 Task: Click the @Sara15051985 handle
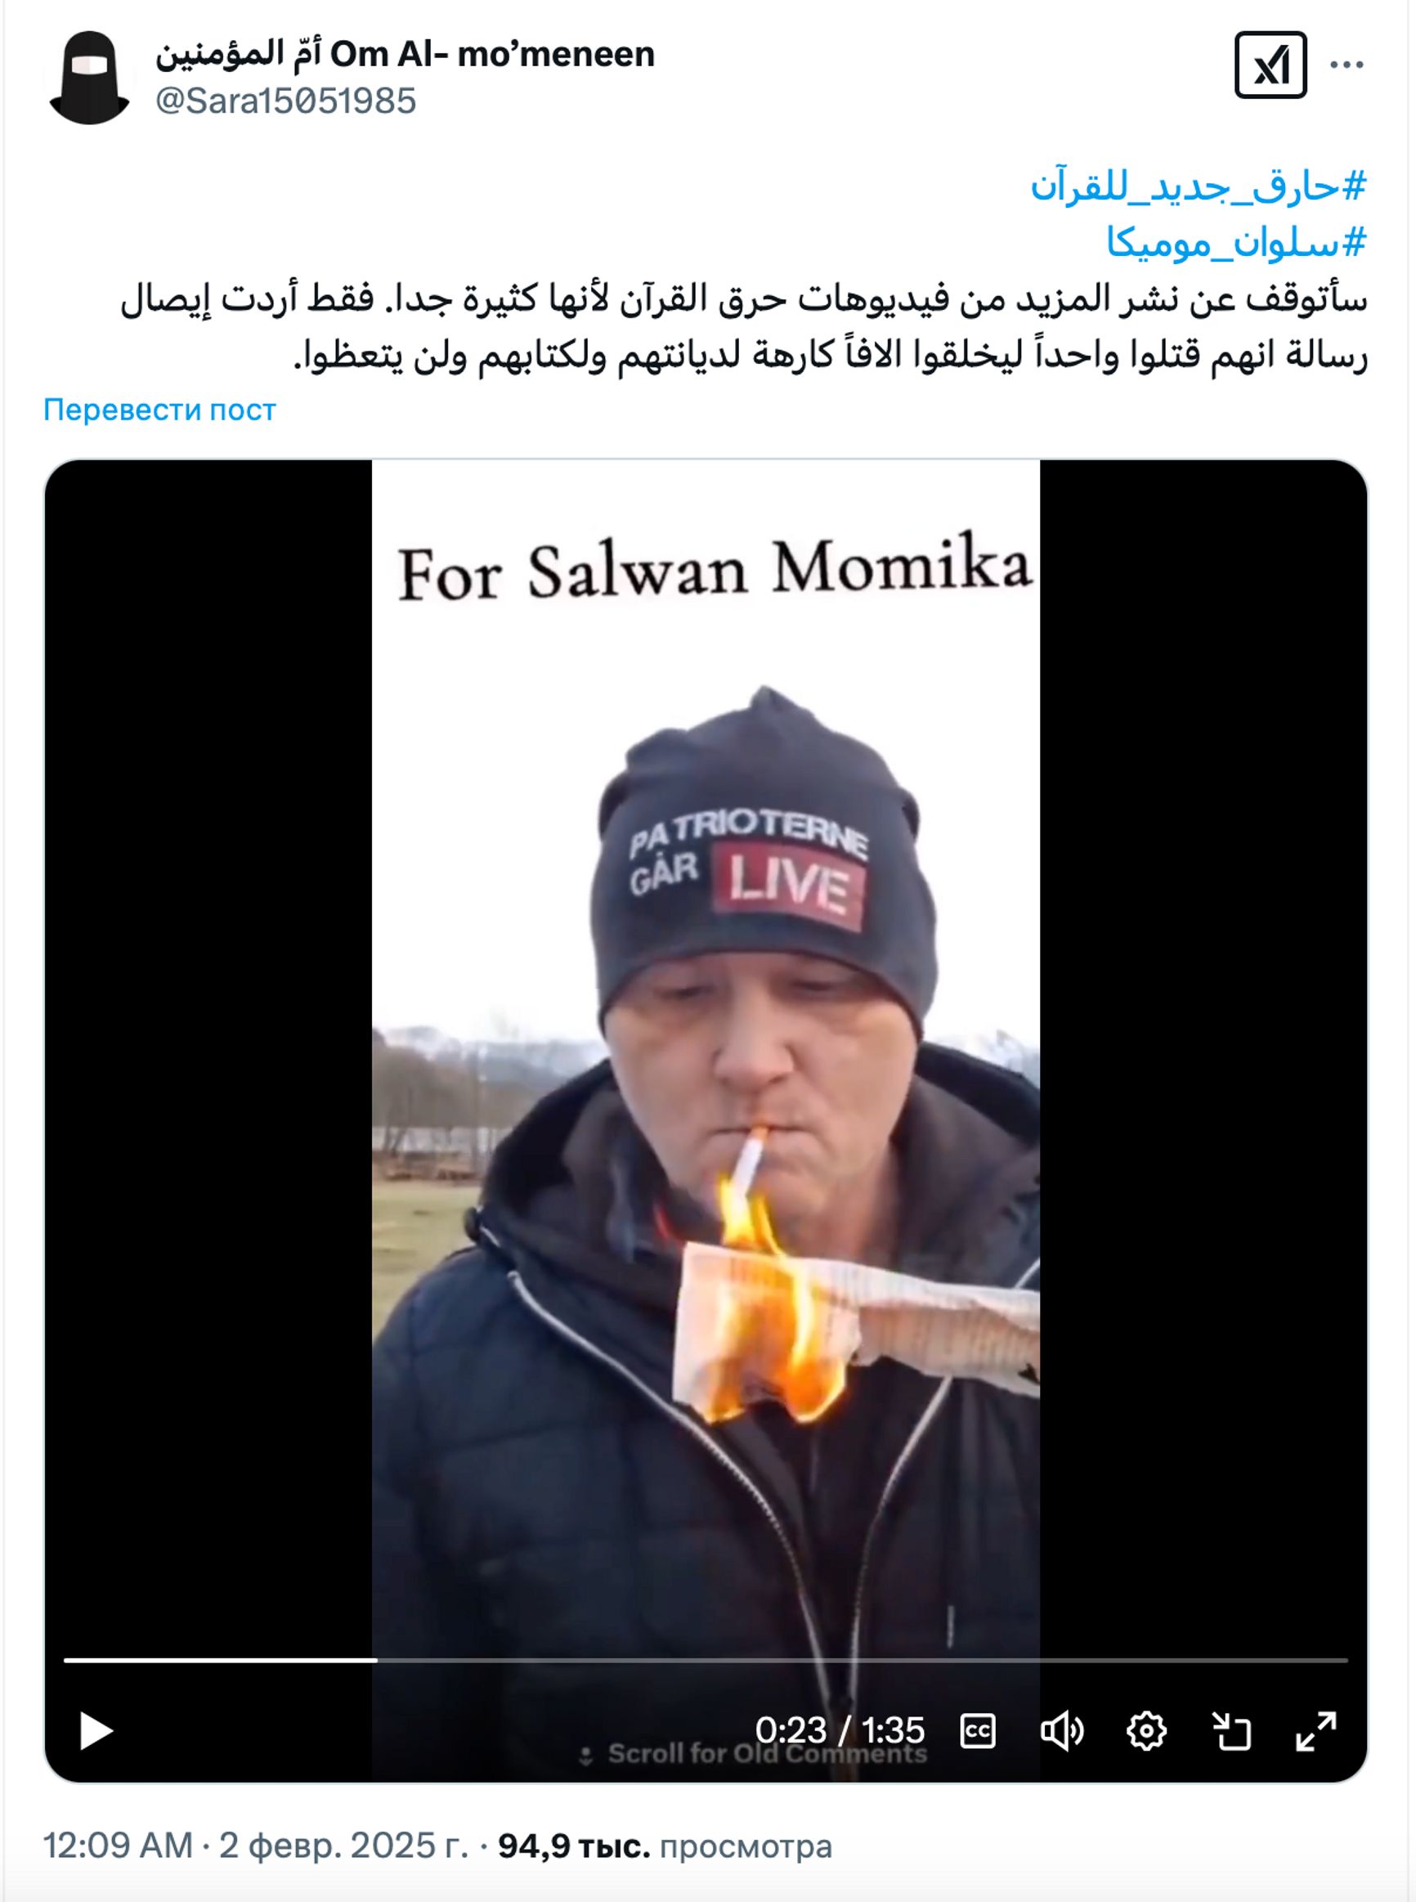pos(285,101)
